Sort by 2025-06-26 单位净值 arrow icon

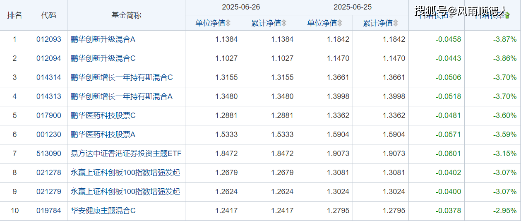pyautogui.click(x=228, y=23)
